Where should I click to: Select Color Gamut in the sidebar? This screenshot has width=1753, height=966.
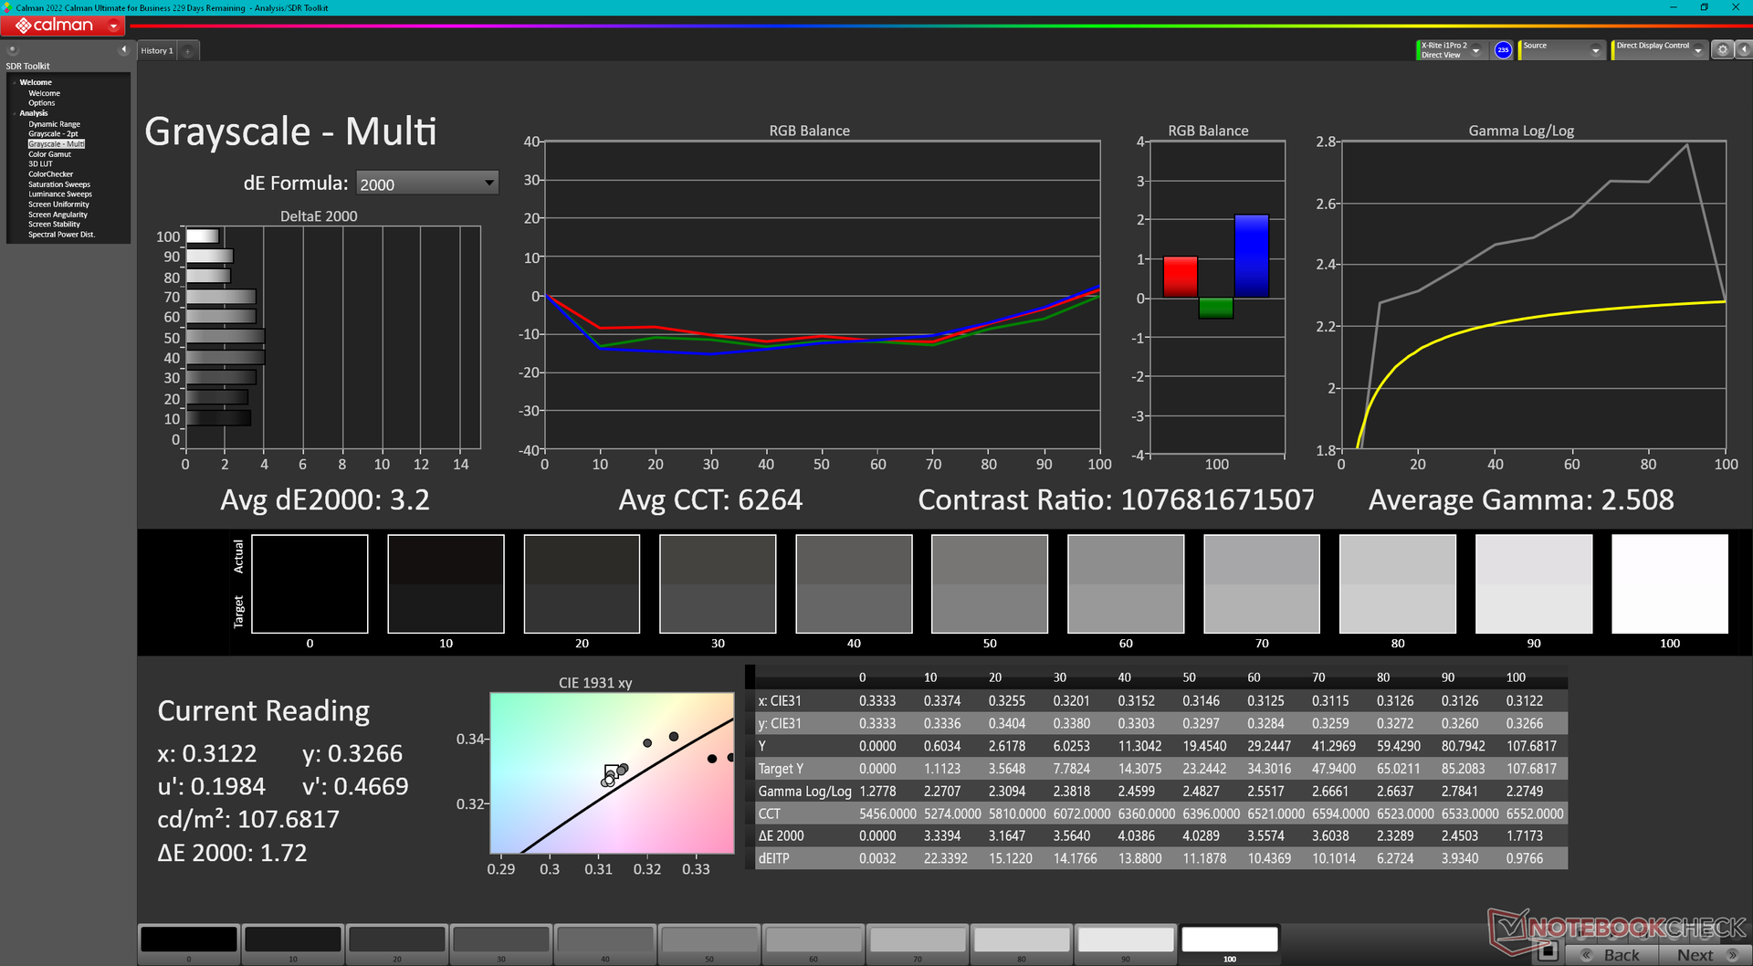[x=49, y=154]
